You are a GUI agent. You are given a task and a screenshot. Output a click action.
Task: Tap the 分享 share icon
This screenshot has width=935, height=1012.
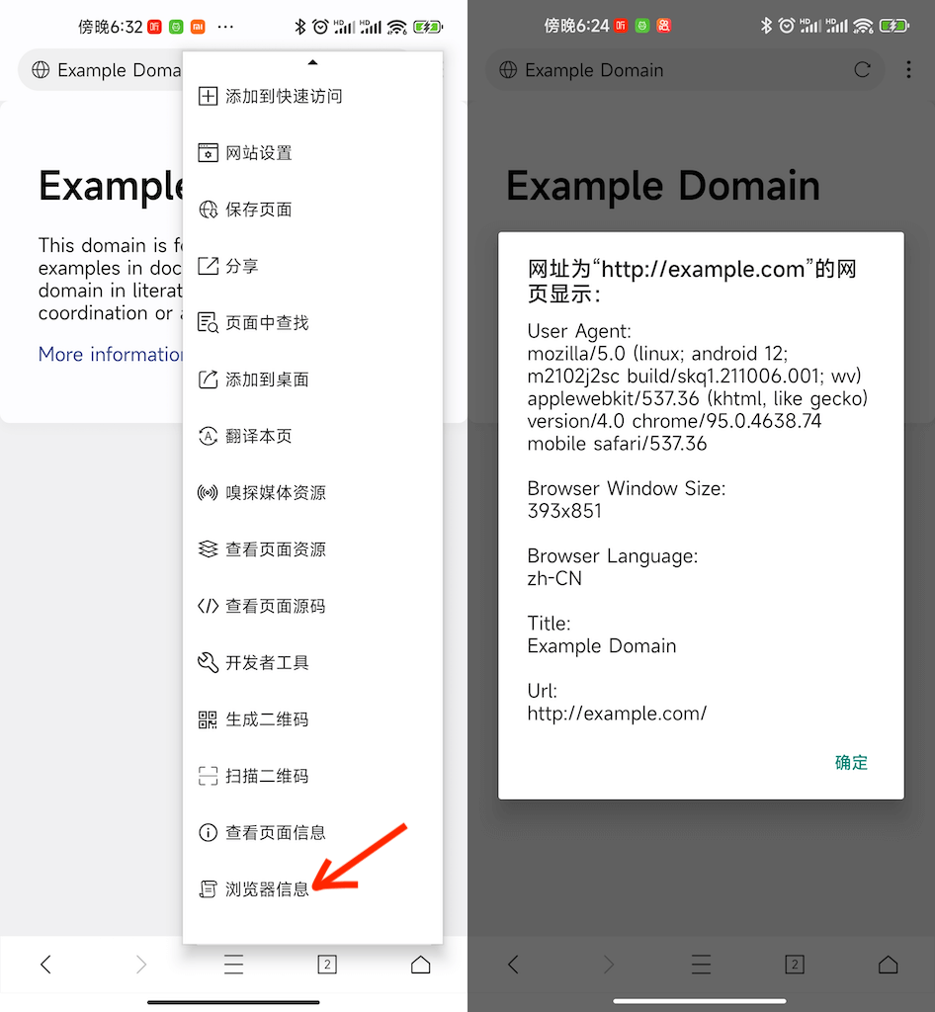click(x=208, y=266)
